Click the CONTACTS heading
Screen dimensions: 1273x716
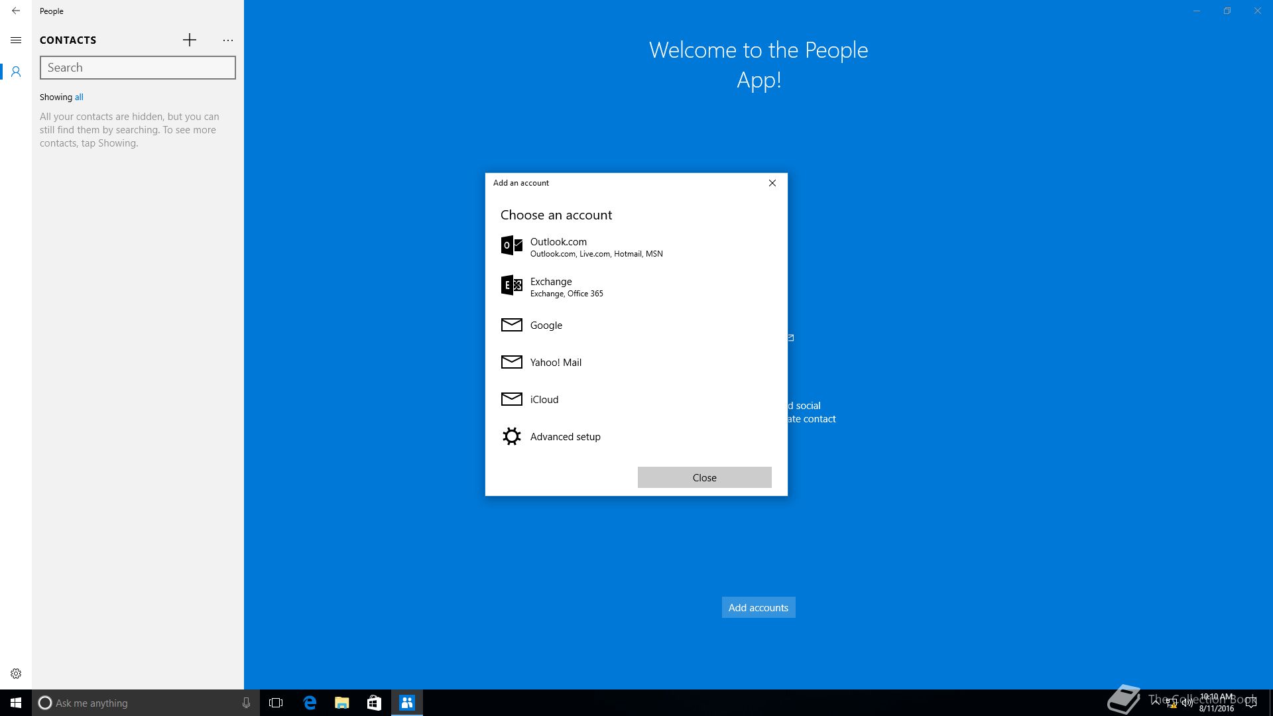(x=68, y=40)
